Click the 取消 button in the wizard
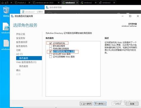 (x=132, y=104)
